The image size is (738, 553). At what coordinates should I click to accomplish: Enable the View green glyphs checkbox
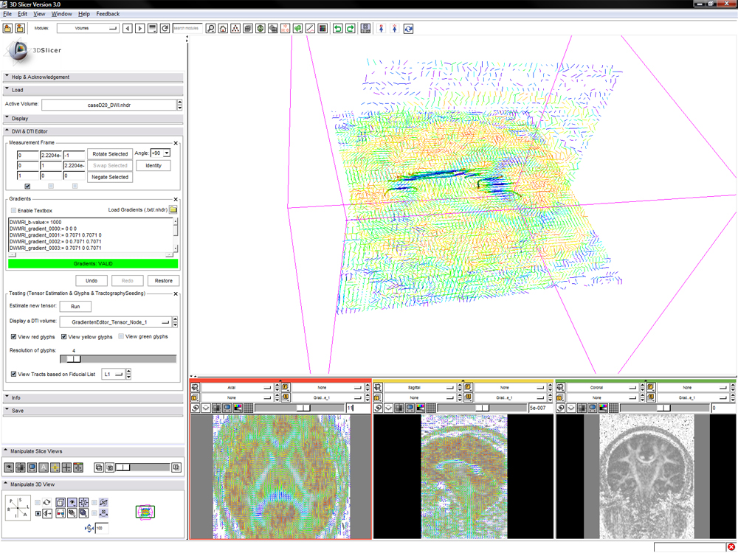121,337
